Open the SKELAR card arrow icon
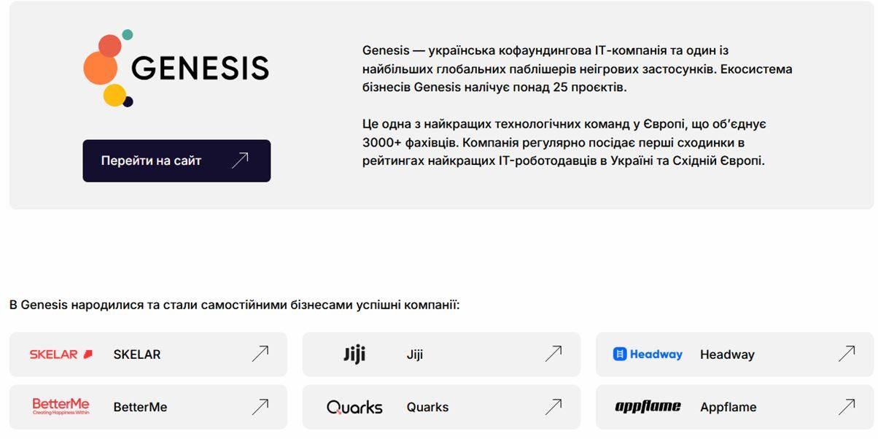Viewport: 878px width, 439px height. (260, 354)
